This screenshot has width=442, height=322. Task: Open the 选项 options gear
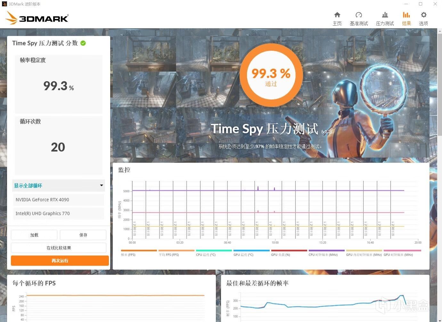tap(423, 19)
